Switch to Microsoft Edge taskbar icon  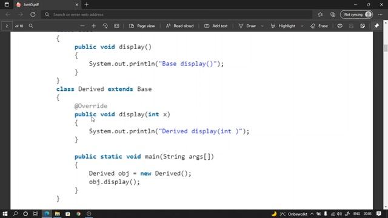coord(47,214)
